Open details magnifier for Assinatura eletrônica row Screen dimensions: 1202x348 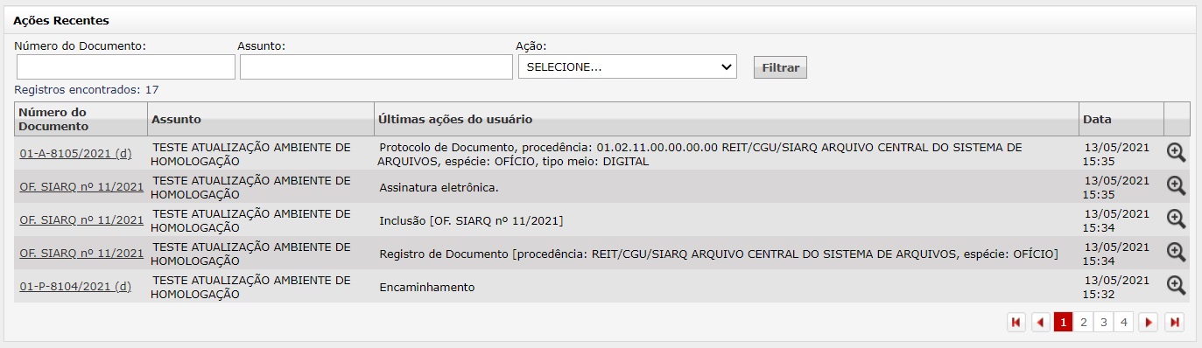(x=1176, y=185)
